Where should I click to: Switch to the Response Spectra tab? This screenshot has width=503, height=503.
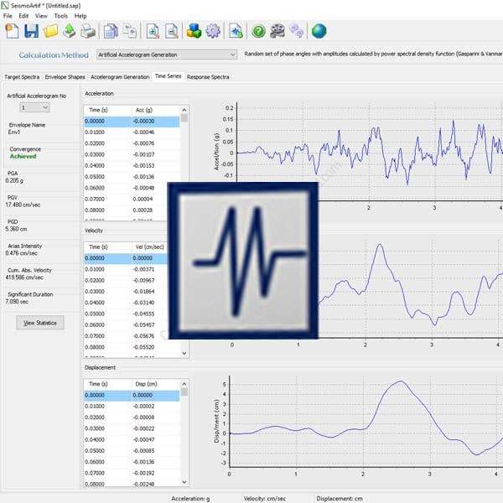point(207,76)
